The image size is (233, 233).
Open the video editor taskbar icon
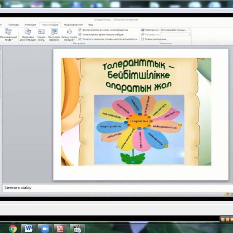[x=77, y=229]
